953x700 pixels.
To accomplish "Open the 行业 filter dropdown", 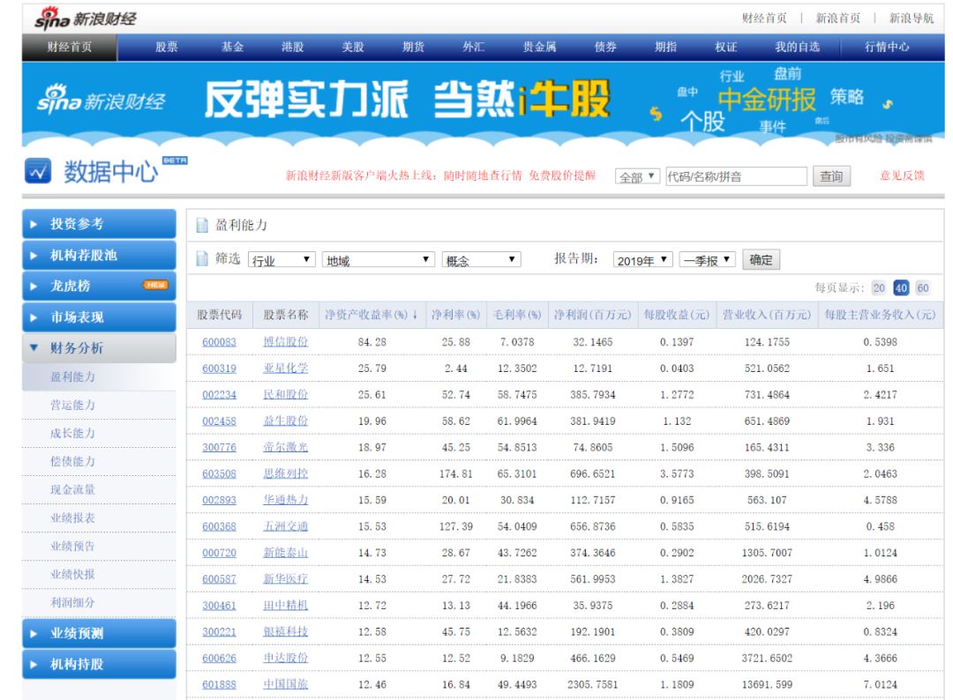I will (281, 260).
